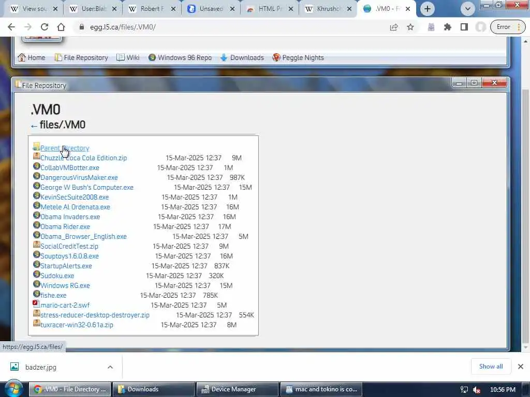Expand the badzer.jpg download options chevron
This screenshot has height=397, width=530.
(x=110, y=367)
